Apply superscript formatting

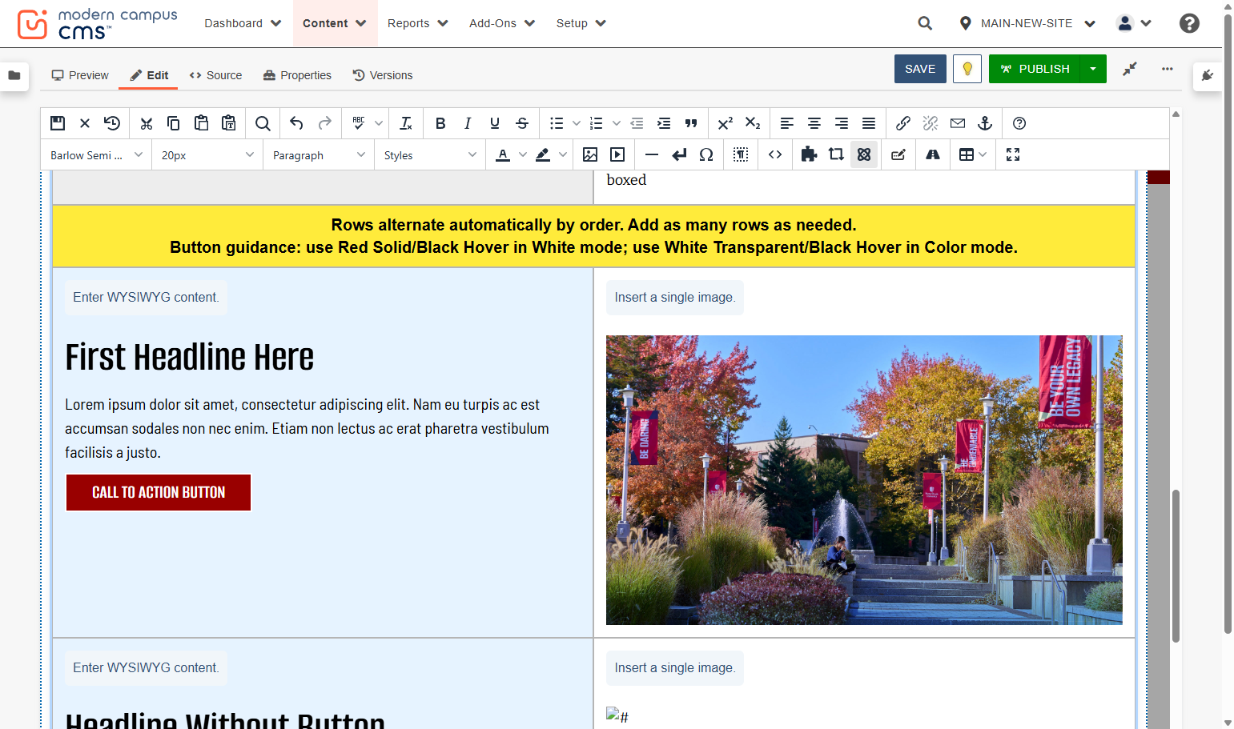coord(726,123)
